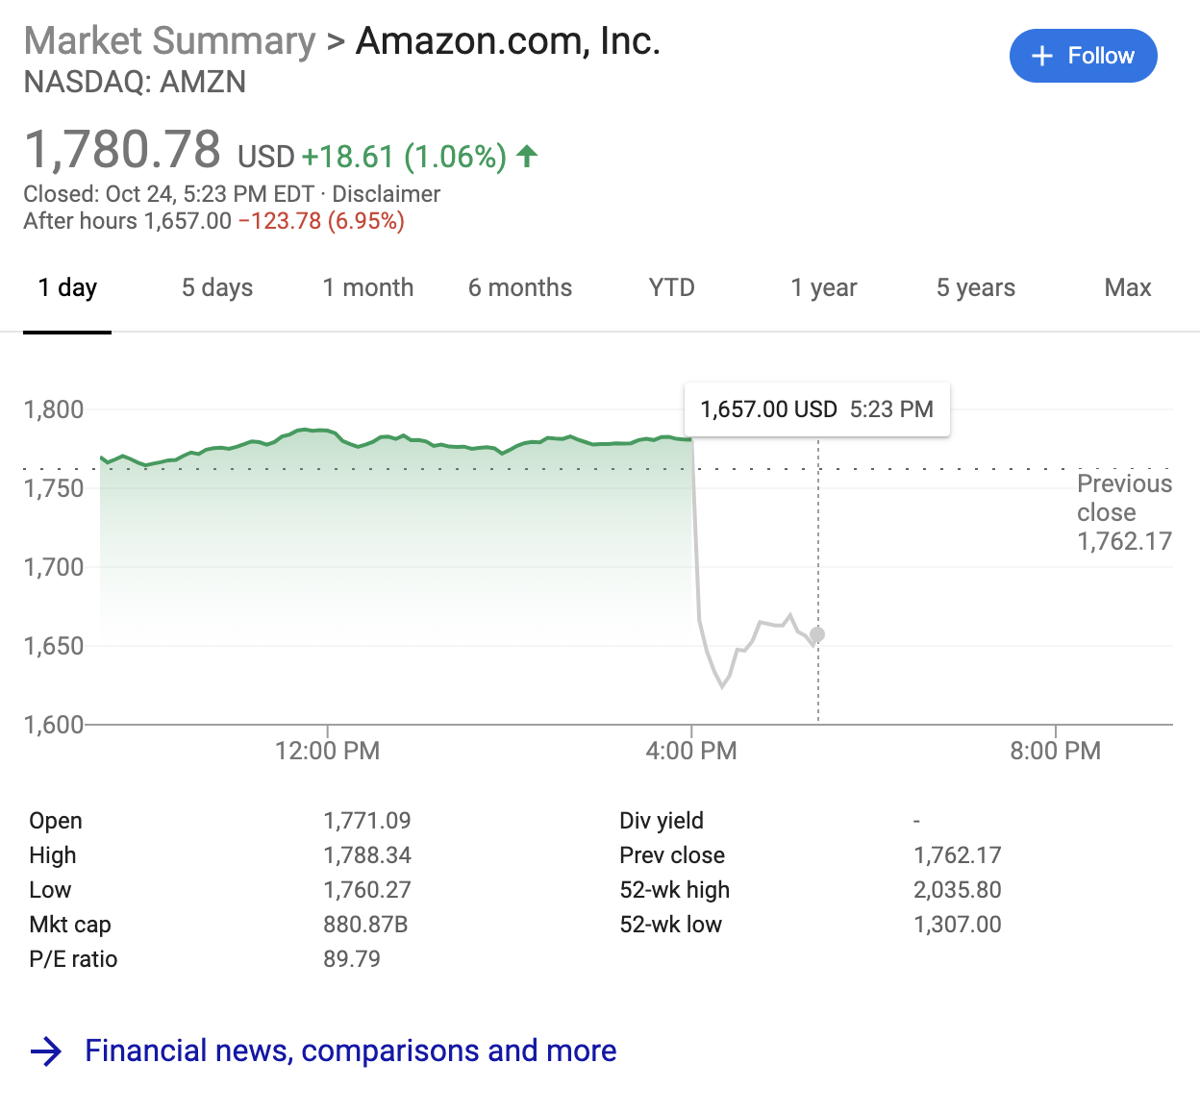Click the arrow icon beside Financial news
The image size is (1200, 1113).
(46, 1051)
